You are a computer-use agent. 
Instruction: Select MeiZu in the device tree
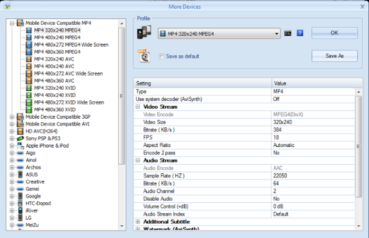pyautogui.click(x=32, y=225)
